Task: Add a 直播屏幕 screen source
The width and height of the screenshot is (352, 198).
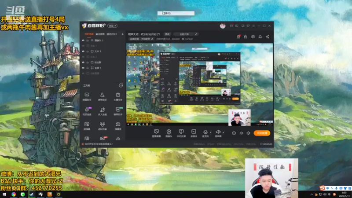Action: [x=156, y=133]
